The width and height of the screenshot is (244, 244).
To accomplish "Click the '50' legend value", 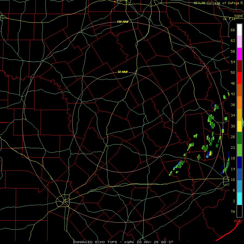I will (233, 73).
